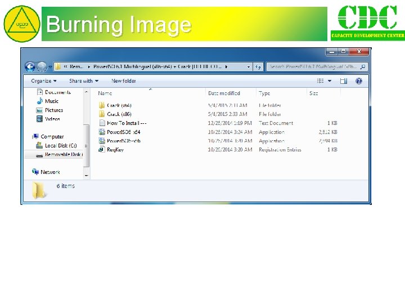The width and height of the screenshot is (405, 304).
Task: Select the RegKey registry file icon
Action: pyautogui.click(x=102, y=149)
